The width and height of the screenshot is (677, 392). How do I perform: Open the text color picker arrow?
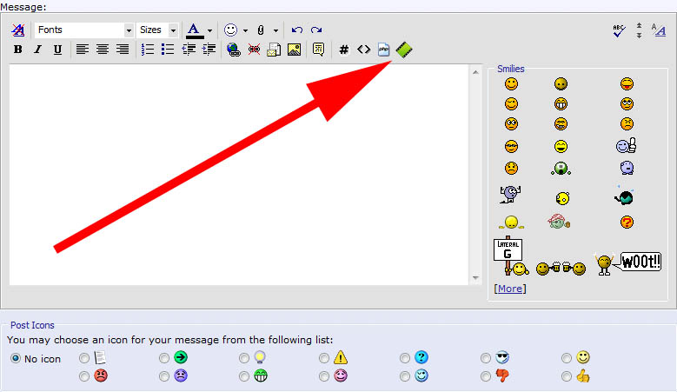point(209,30)
